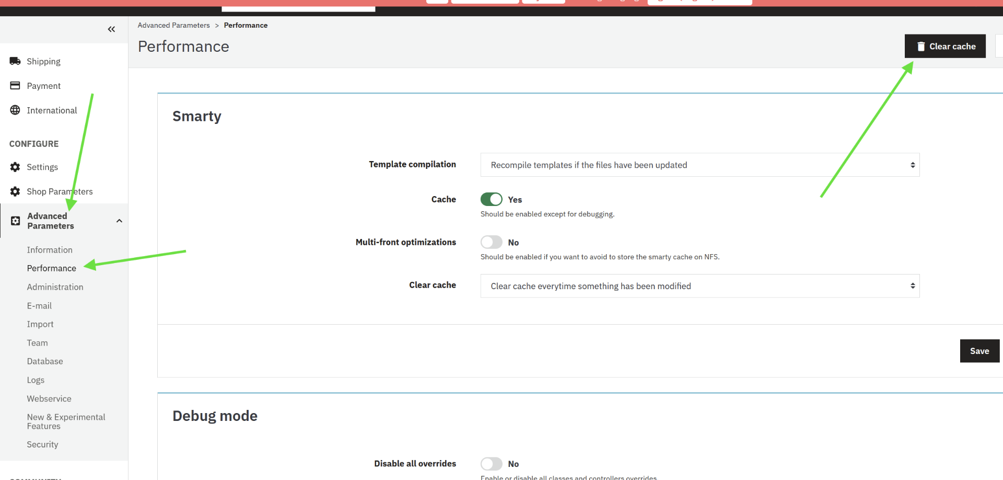Image resolution: width=1003 pixels, height=480 pixels.
Task: Open Import submenu page
Action: point(40,324)
